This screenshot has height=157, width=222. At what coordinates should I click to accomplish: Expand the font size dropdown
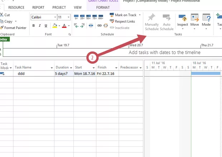click(x=69, y=17)
